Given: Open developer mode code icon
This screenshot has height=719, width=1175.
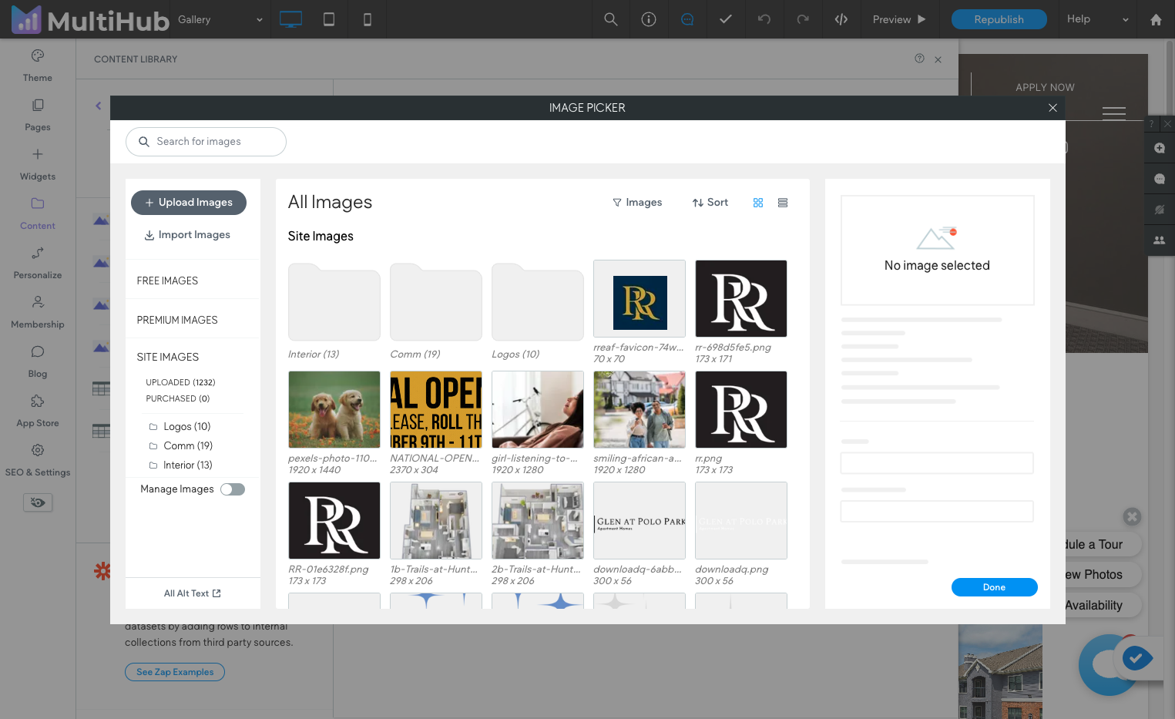Looking at the screenshot, I should (841, 19).
